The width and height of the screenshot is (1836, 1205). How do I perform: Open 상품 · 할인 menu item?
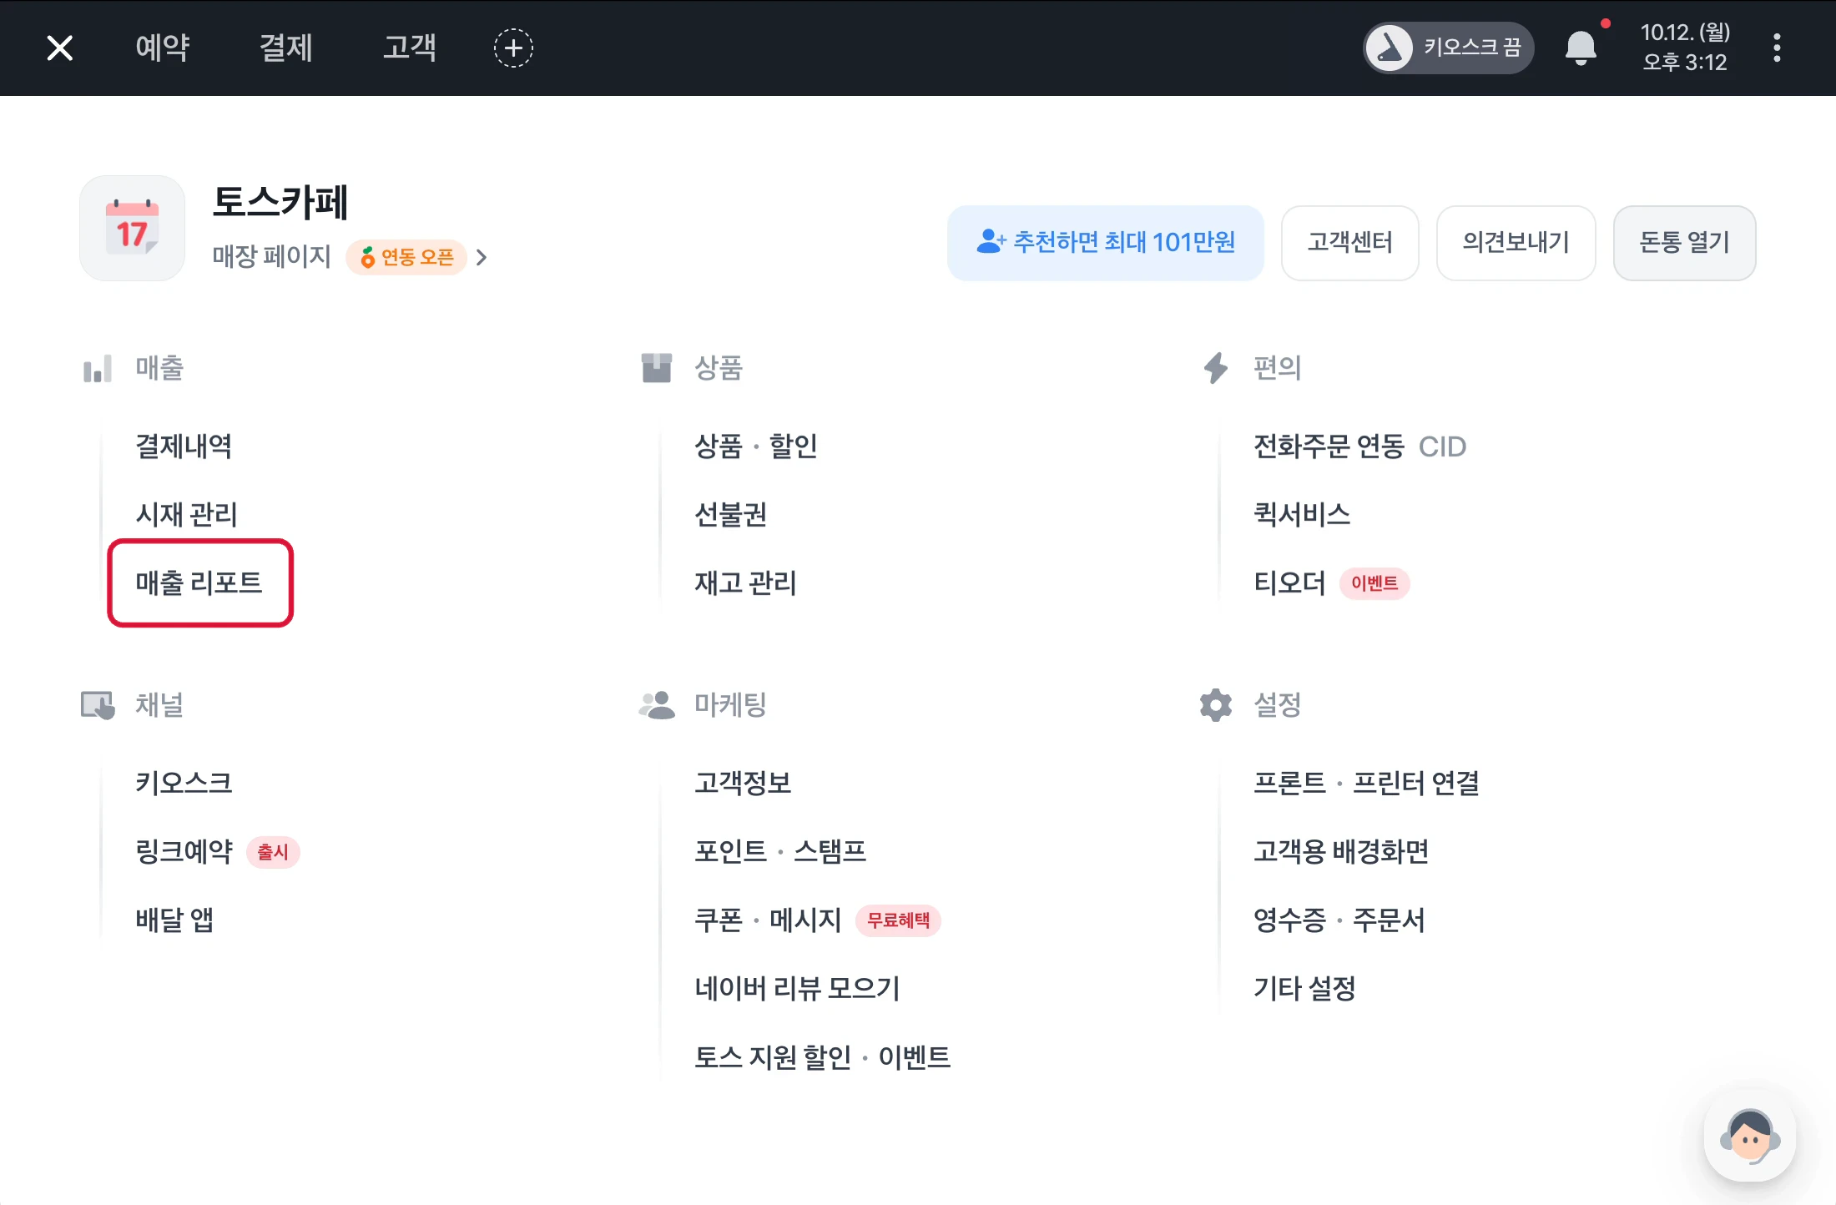click(x=756, y=446)
